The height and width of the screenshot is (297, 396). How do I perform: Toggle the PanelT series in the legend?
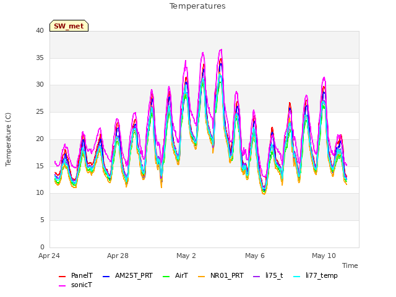(75, 275)
